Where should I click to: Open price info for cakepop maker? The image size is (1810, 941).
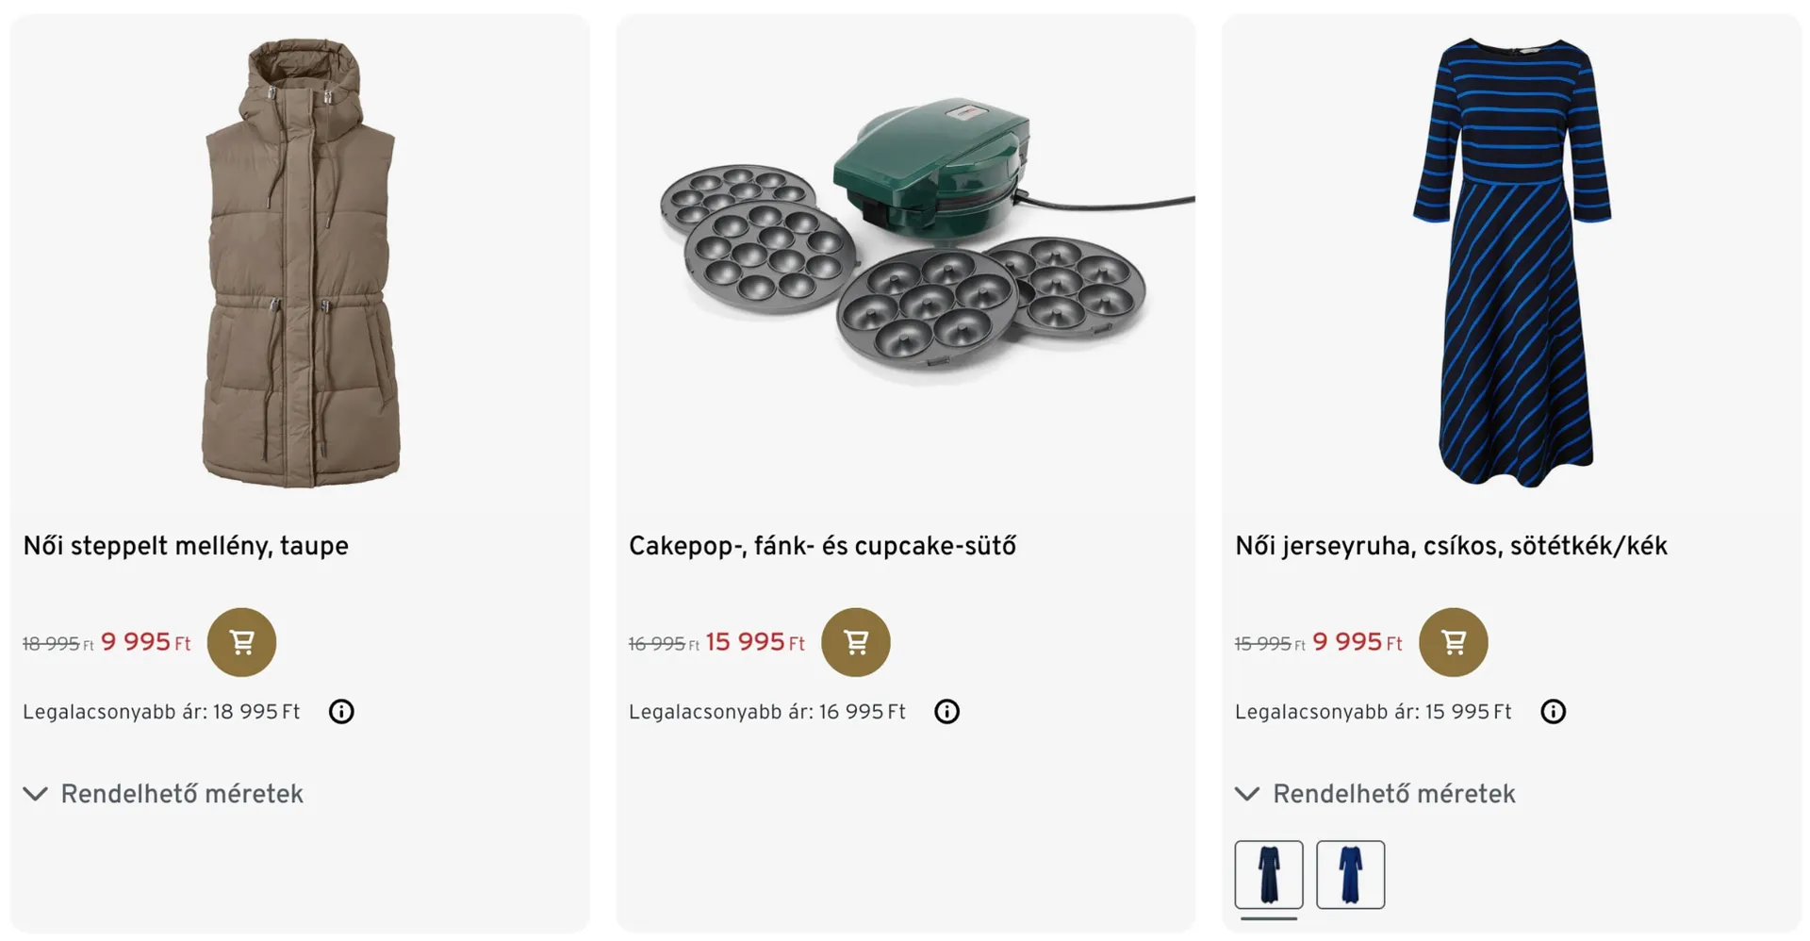click(946, 712)
